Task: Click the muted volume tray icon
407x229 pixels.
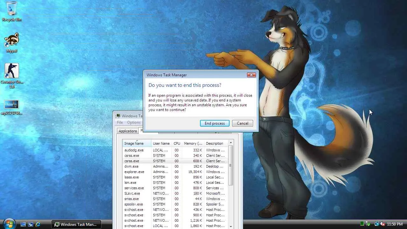Action: [x=383, y=224]
